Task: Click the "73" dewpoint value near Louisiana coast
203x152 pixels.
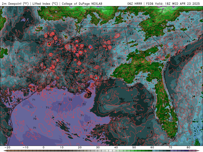Action: click(x=64, y=94)
